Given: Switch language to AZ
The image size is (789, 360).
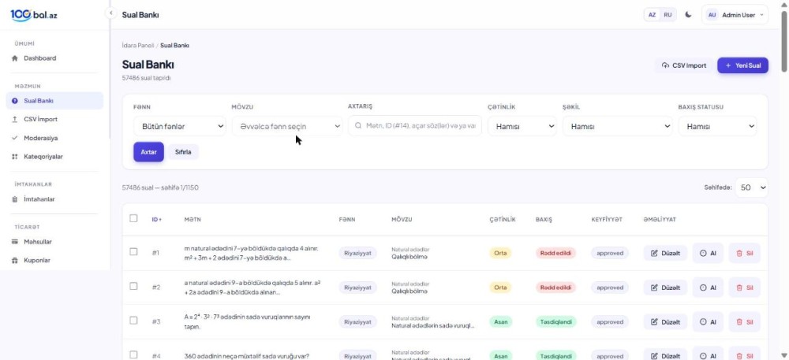Looking at the screenshot, I should coord(653,15).
